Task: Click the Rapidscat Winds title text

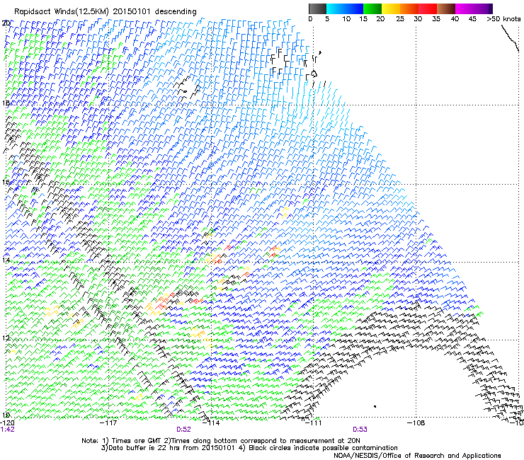Action: click(x=106, y=12)
